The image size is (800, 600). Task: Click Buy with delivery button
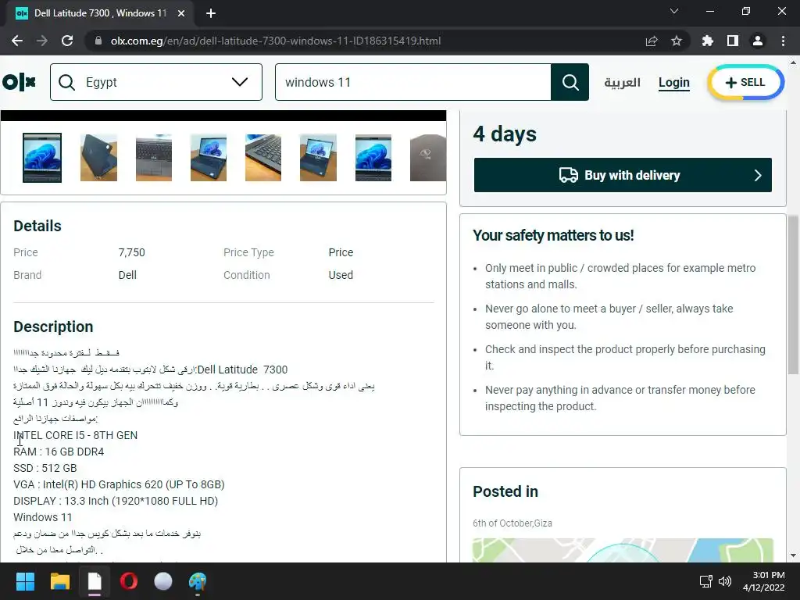pyautogui.click(x=623, y=175)
